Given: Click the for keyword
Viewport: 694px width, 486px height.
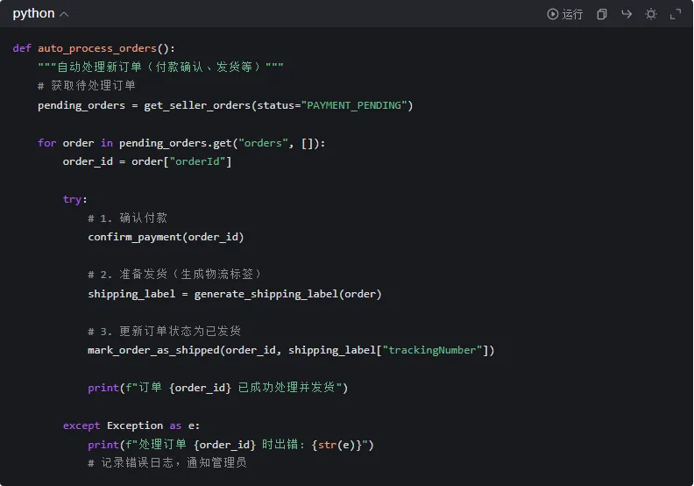Looking at the screenshot, I should pyautogui.click(x=47, y=143).
